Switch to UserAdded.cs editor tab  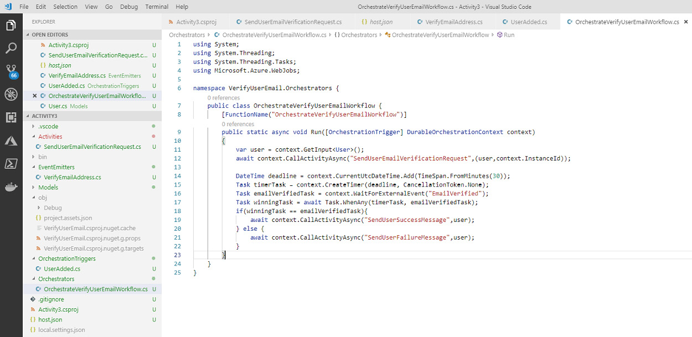(528, 22)
